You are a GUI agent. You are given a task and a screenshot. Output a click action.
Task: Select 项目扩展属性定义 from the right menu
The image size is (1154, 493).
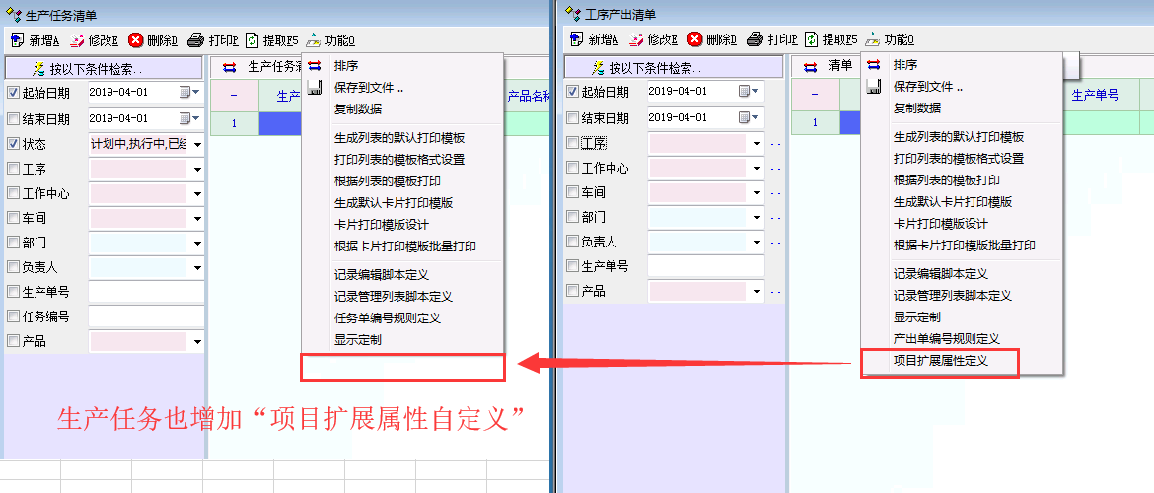tap(940, 362)
